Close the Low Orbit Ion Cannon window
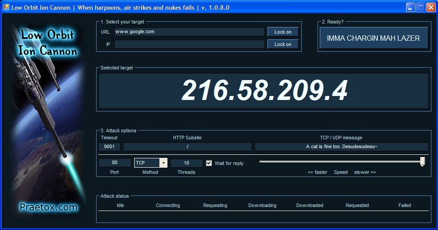The image size is (438, 230). tap(431, 8)
